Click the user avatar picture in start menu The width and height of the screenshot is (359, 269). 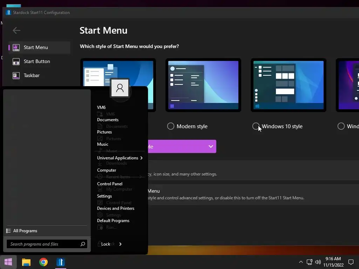coord(120,88)
